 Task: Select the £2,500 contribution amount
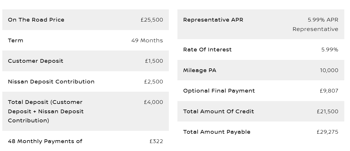pos(154,82)
